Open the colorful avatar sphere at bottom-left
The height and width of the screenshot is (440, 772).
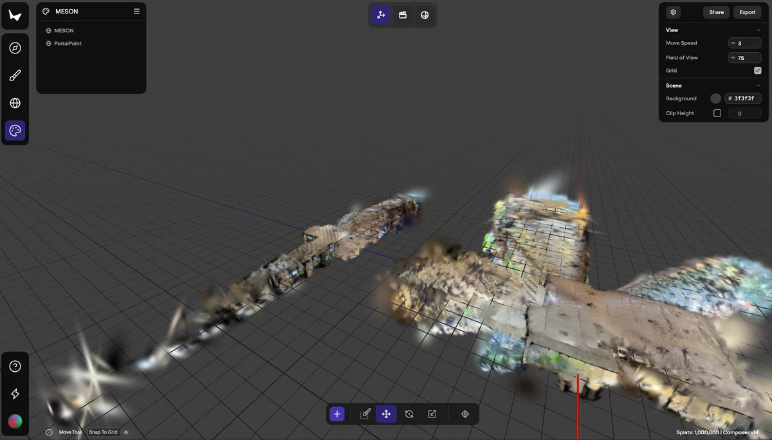[15, 421]
